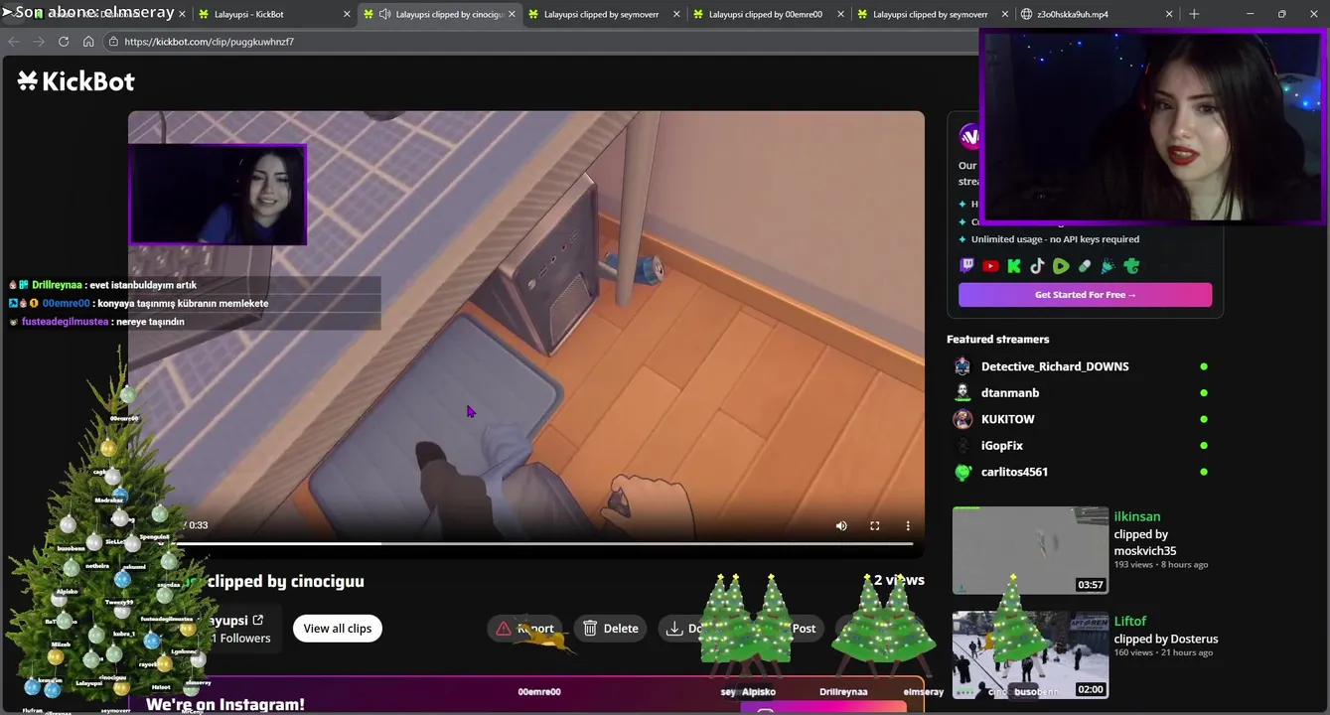The height and width of the screenshot is (715, 1330).
Task: Click fusteadegilmustea's chat message
Action: click(194, 322)
